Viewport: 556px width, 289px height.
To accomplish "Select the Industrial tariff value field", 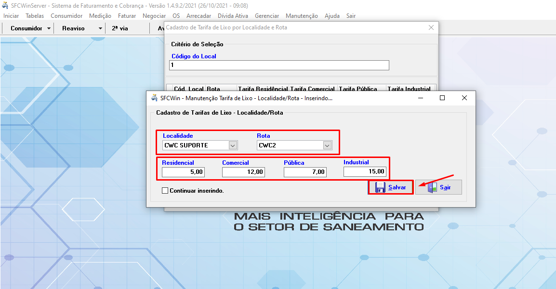I will (364, 171).
